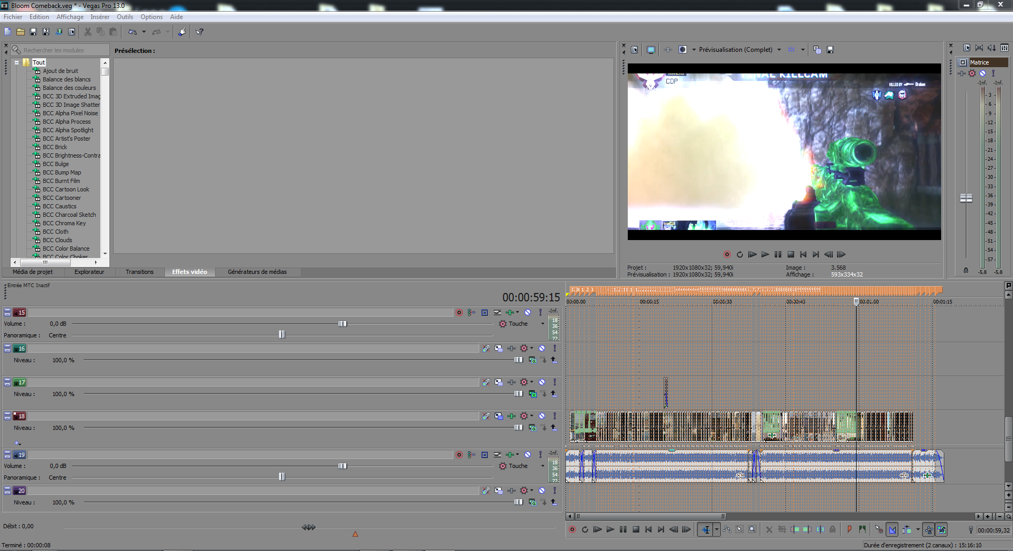Arm track 19 for recording
The image size is (1013, 551).
(459, 455)
